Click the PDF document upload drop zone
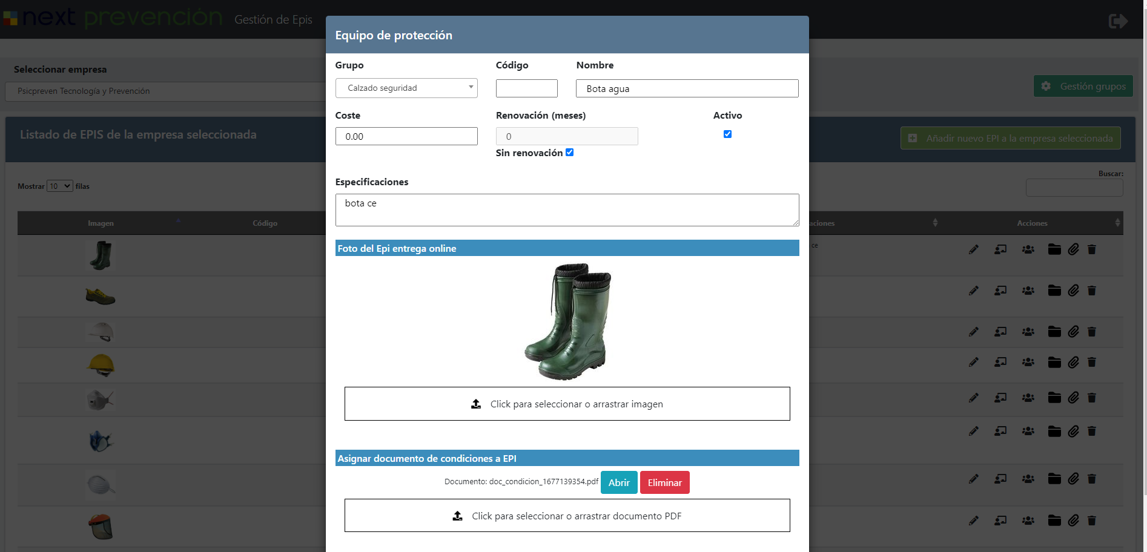The height and width of the screenshot is (552, 1147). [567, 516]
